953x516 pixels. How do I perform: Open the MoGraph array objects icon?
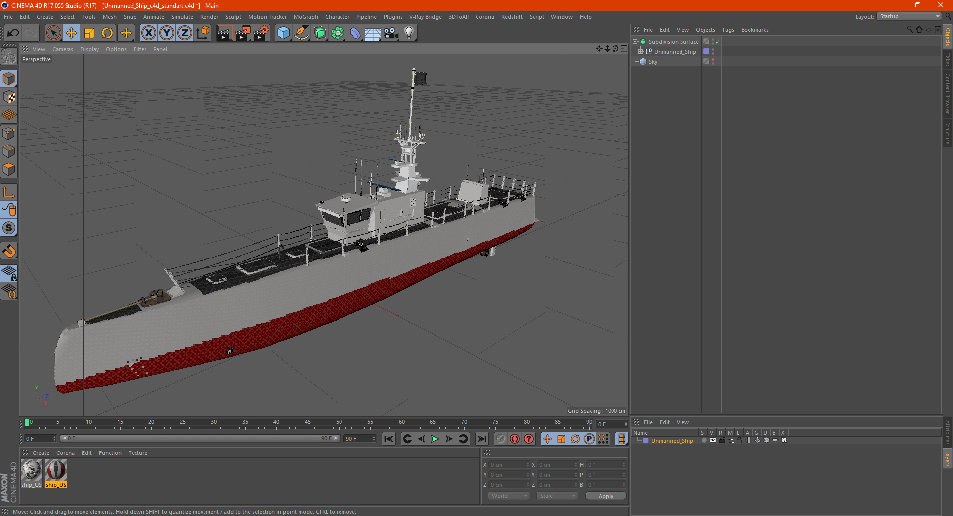[x=338, y=33]
